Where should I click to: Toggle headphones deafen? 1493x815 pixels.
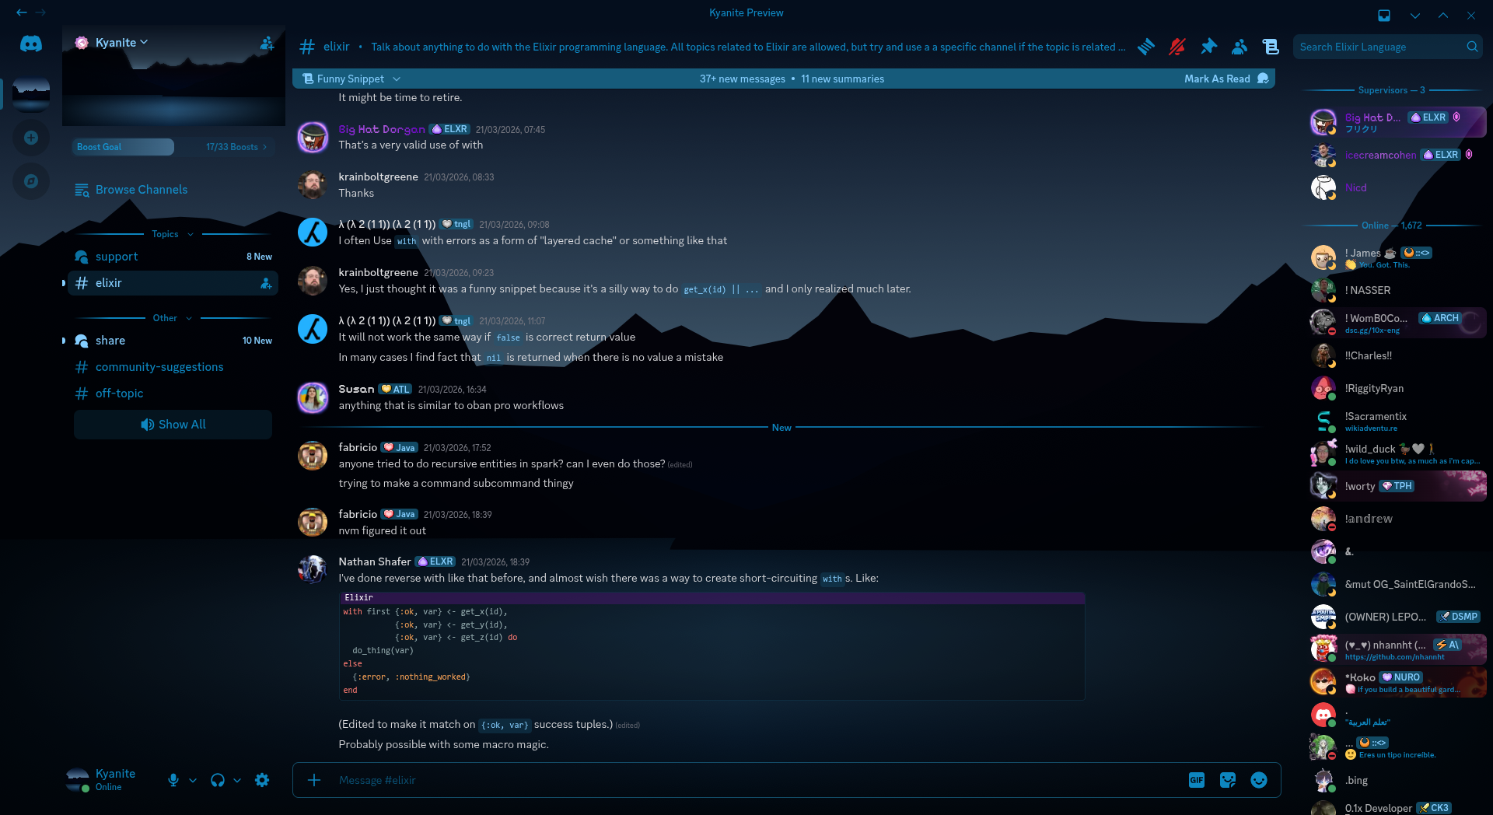pyautogui.click(x=218, y=780)
